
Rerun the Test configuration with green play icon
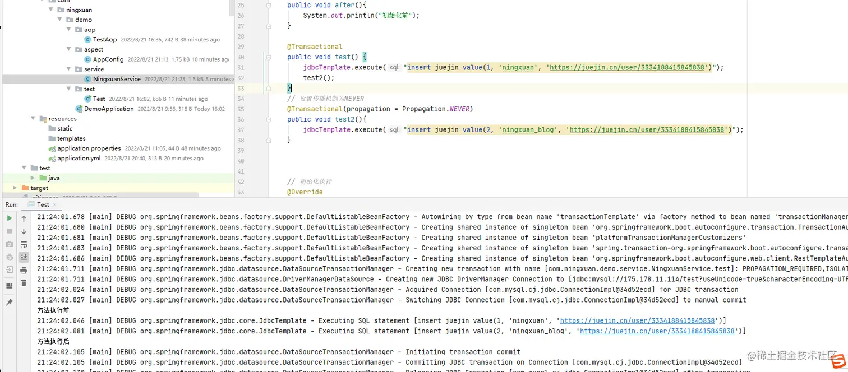10,218
